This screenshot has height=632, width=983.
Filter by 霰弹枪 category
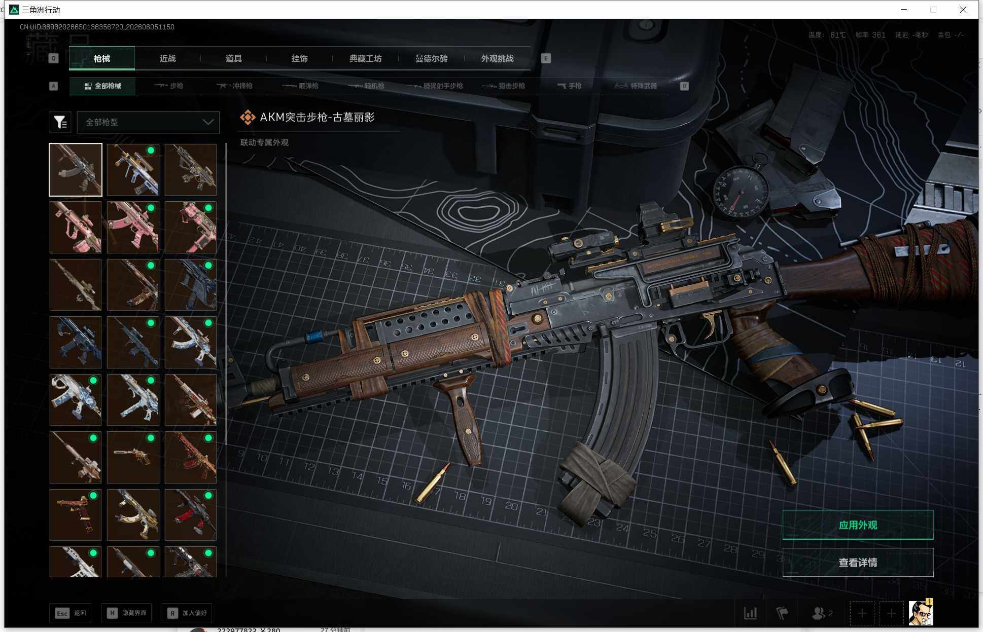pos(300,86)
